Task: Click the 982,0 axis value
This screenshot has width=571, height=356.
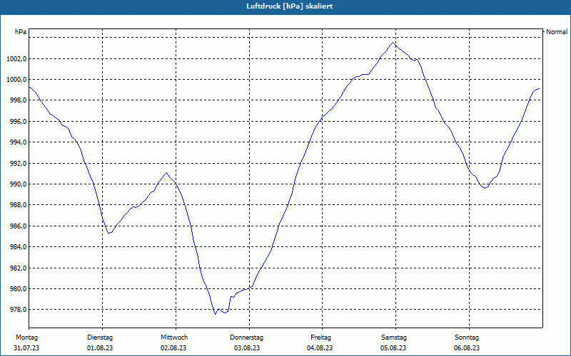Action: point(18,268)
